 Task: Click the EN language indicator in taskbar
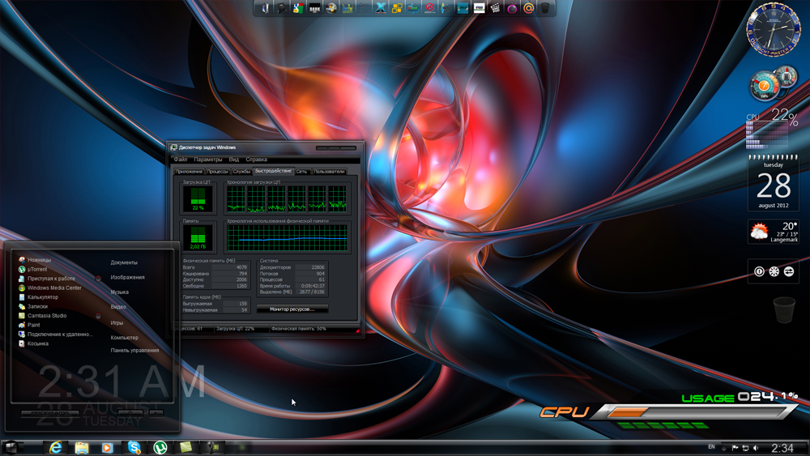tap(711, 447)
